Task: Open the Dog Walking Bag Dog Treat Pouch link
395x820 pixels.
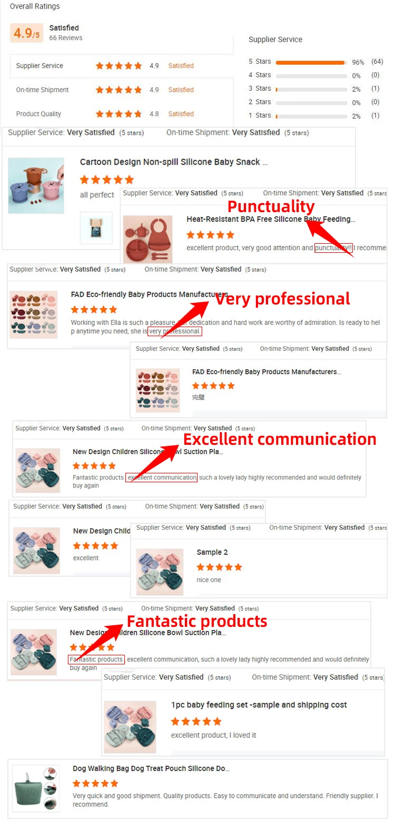Action: [x=151, y=769]
